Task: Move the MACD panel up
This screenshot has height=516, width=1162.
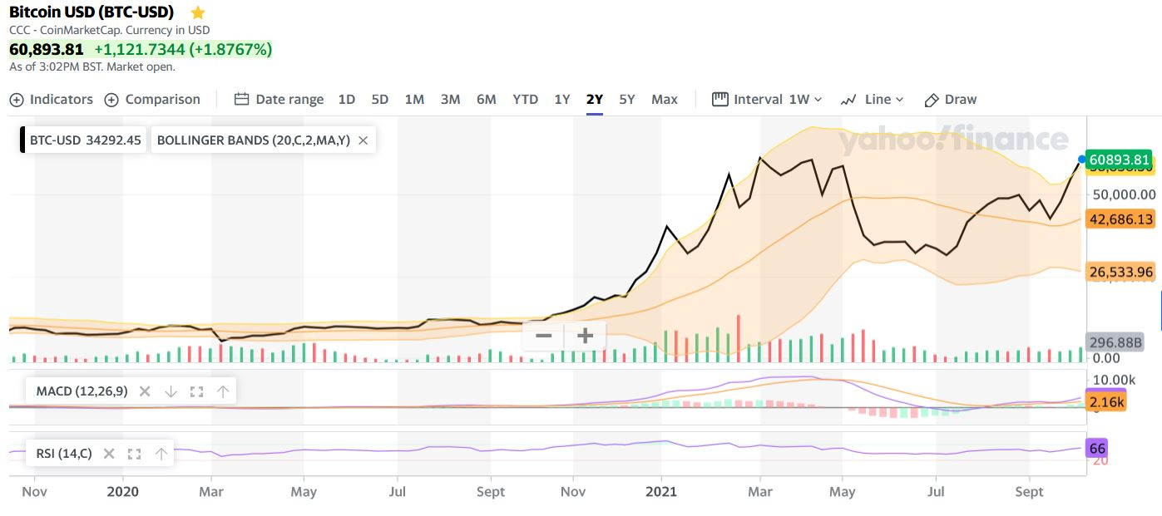Action: coord(223,391)
